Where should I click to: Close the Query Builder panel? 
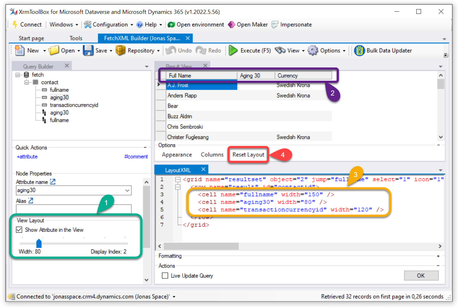(67, 66)
